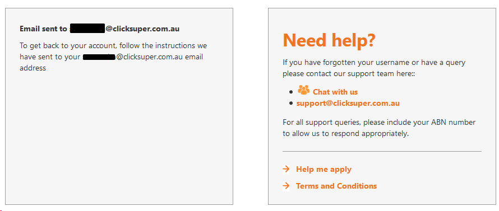Click the To get back to your account text

(67, 46)
